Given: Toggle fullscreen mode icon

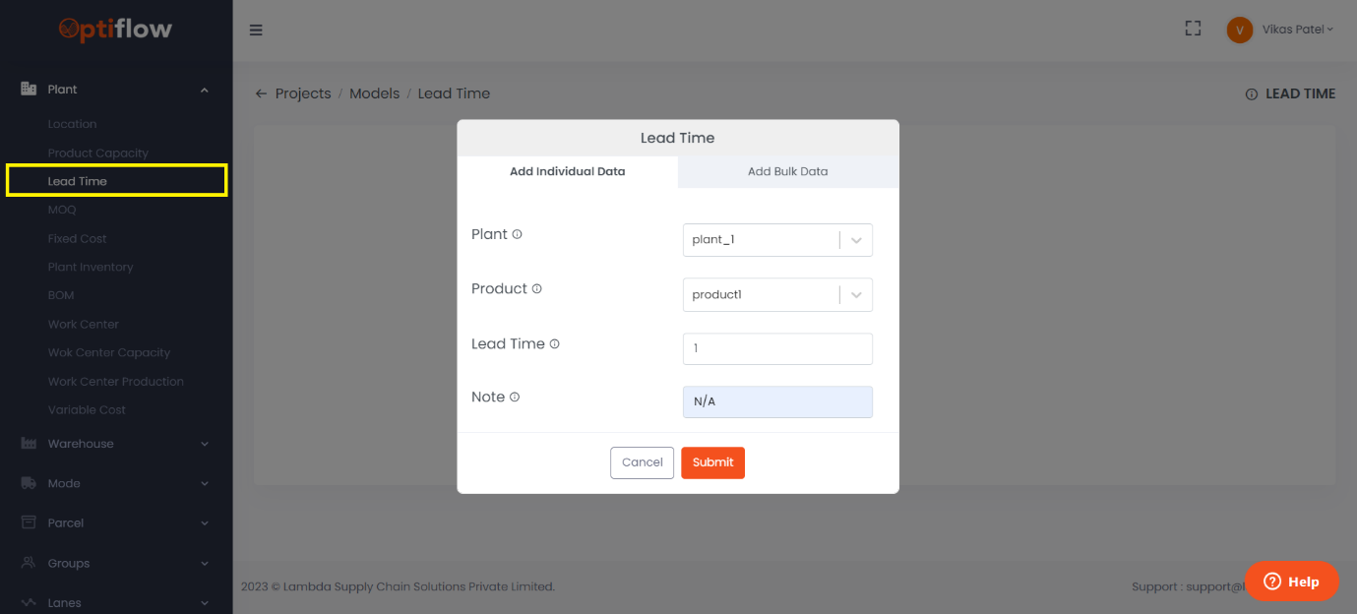Looking at the screenshot, I should click(x=1193, y=29).
